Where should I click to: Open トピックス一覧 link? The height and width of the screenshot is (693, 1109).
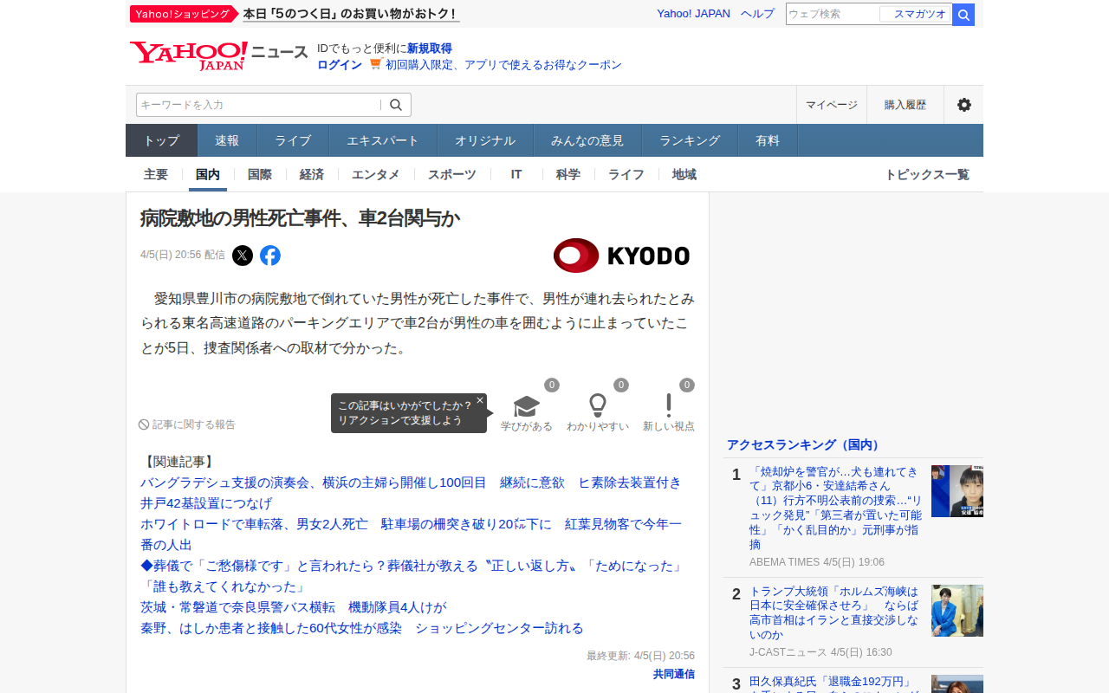pos(927,174)
